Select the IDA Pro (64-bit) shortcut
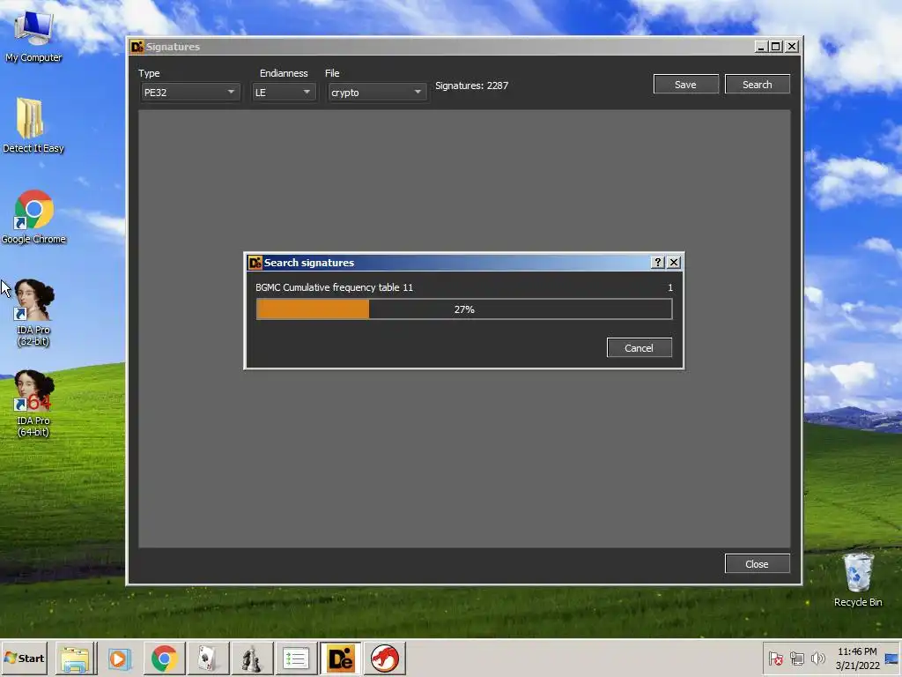This screenshot has width=902, height=677. coord(33,404)
